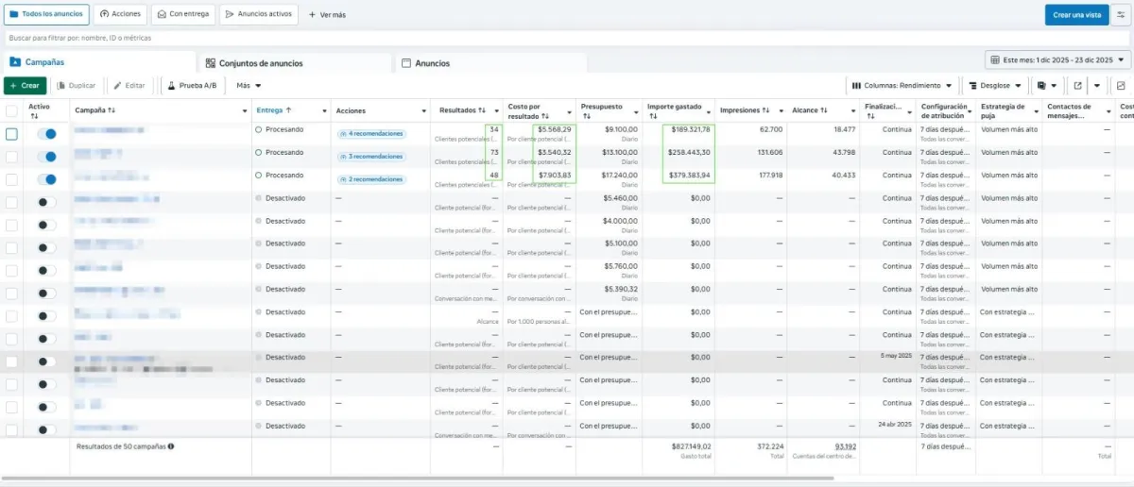Expand the Desglose dropdown
The height and width of the screenshot is (487, 1134).
point(996,85)
